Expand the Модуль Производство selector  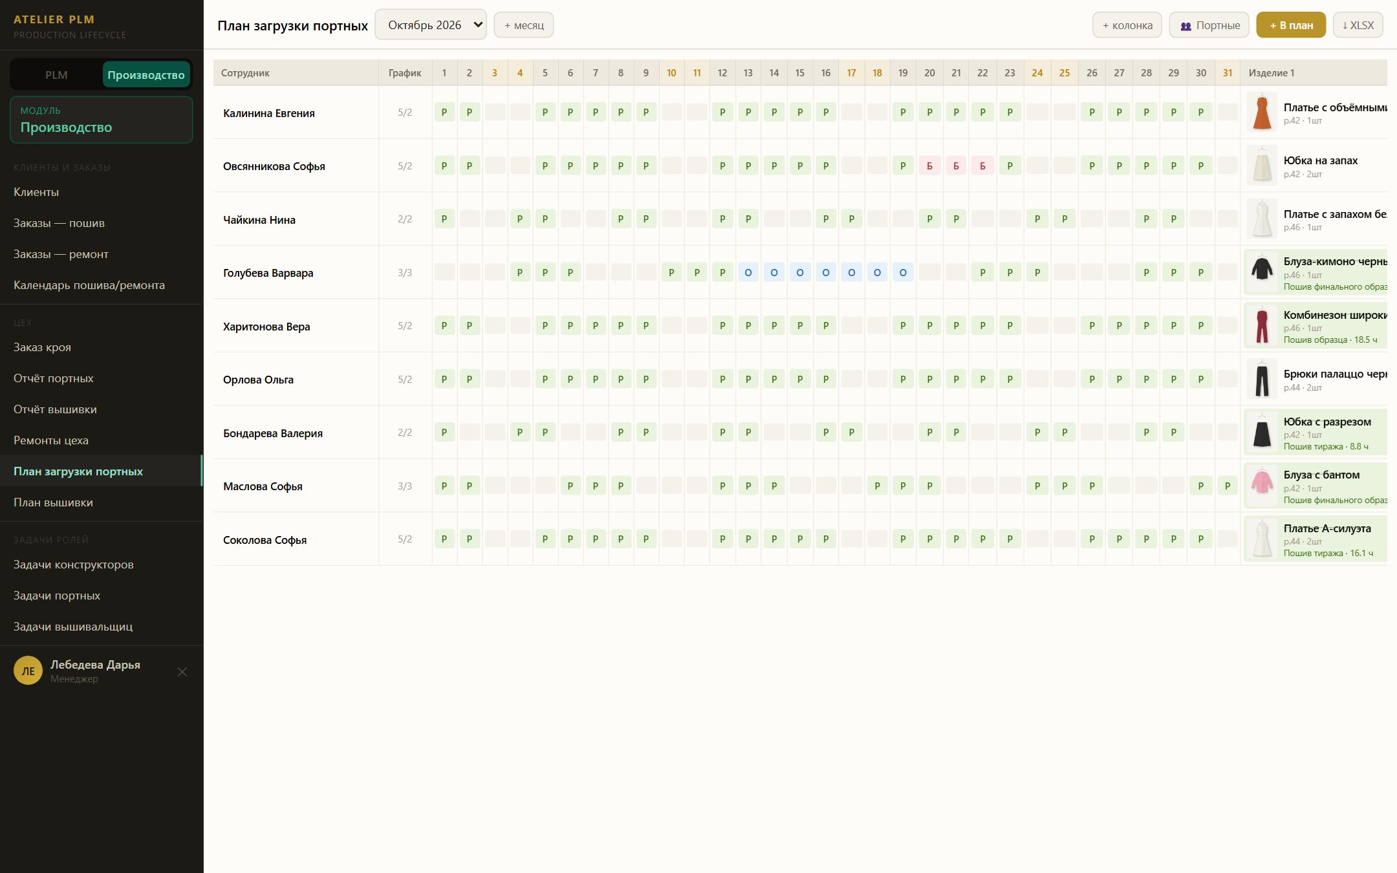point(102,120)
